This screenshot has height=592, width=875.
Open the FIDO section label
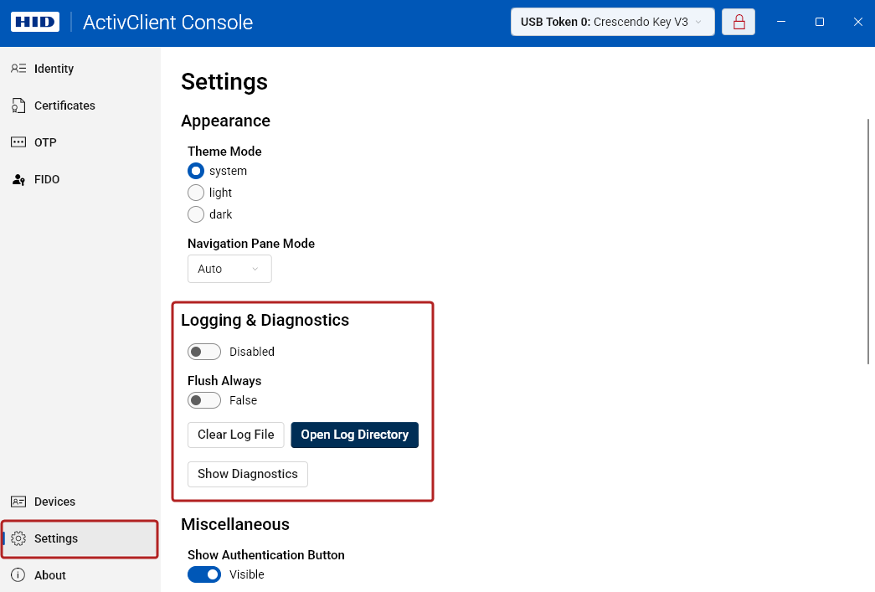pyautogui.click(x=47, y=179)
